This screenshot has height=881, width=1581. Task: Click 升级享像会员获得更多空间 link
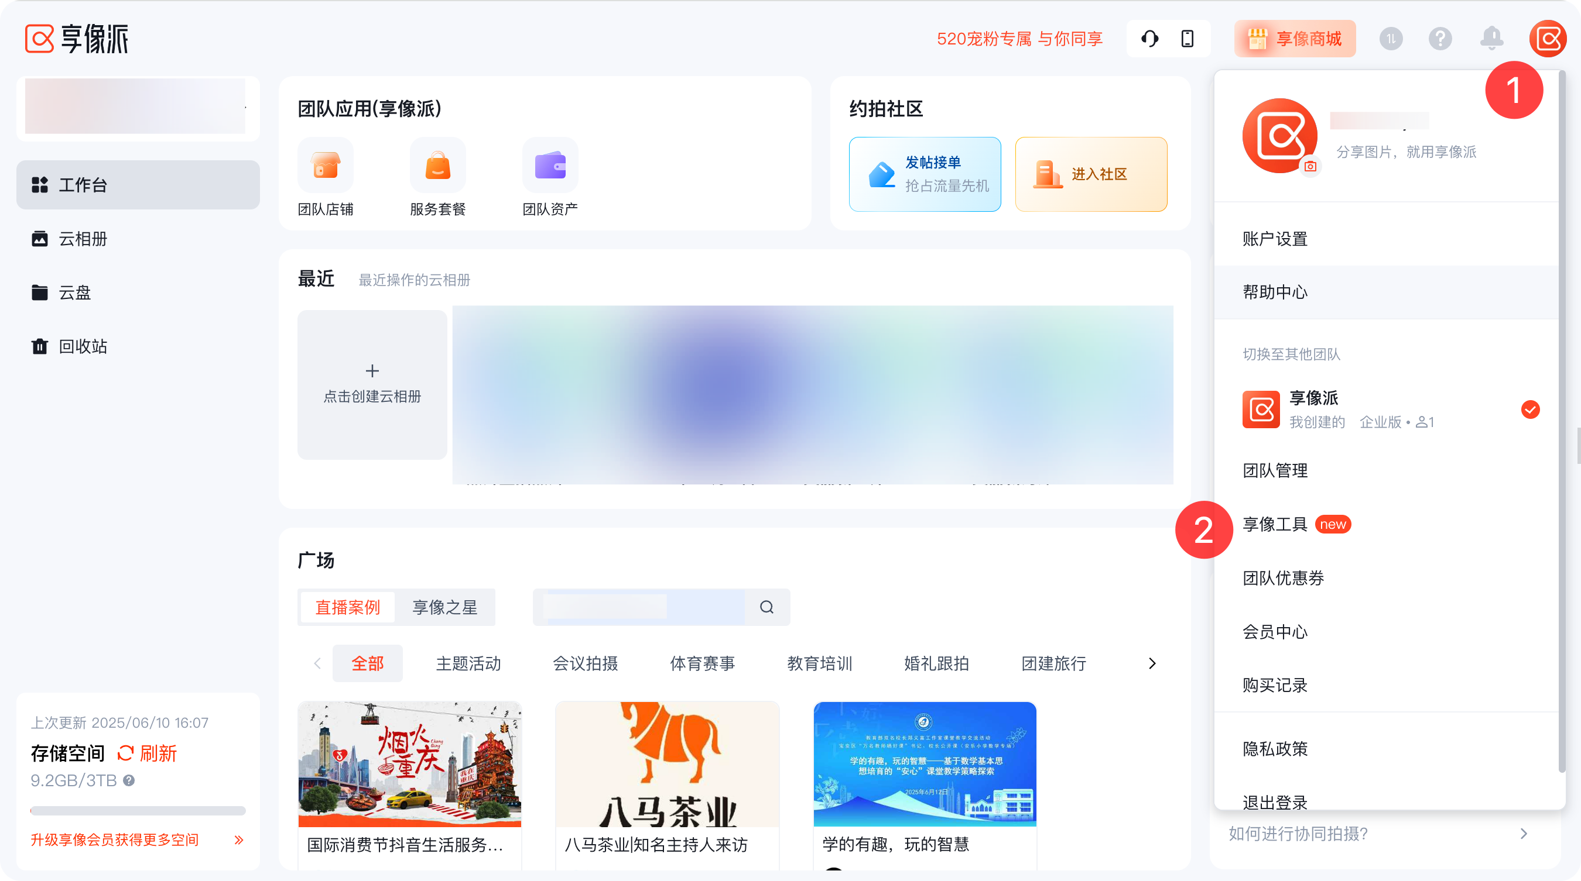pyautogui.click(x=115, y=839)
